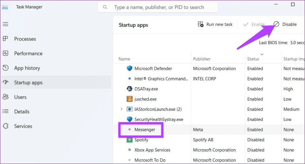Click the Spotify AB publisher cell
The width and height of the screenshot is (305, 164).
click(203, 140)
